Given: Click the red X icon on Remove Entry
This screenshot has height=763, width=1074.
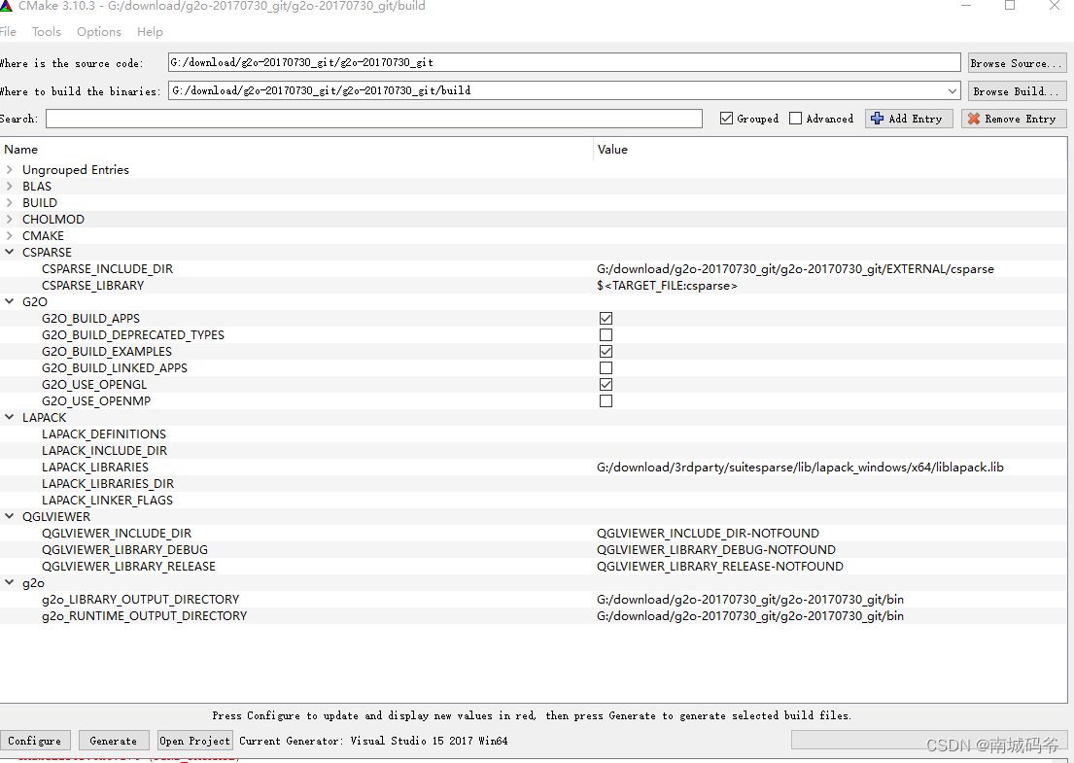Looking at the screenshot, I should [973, 119].
